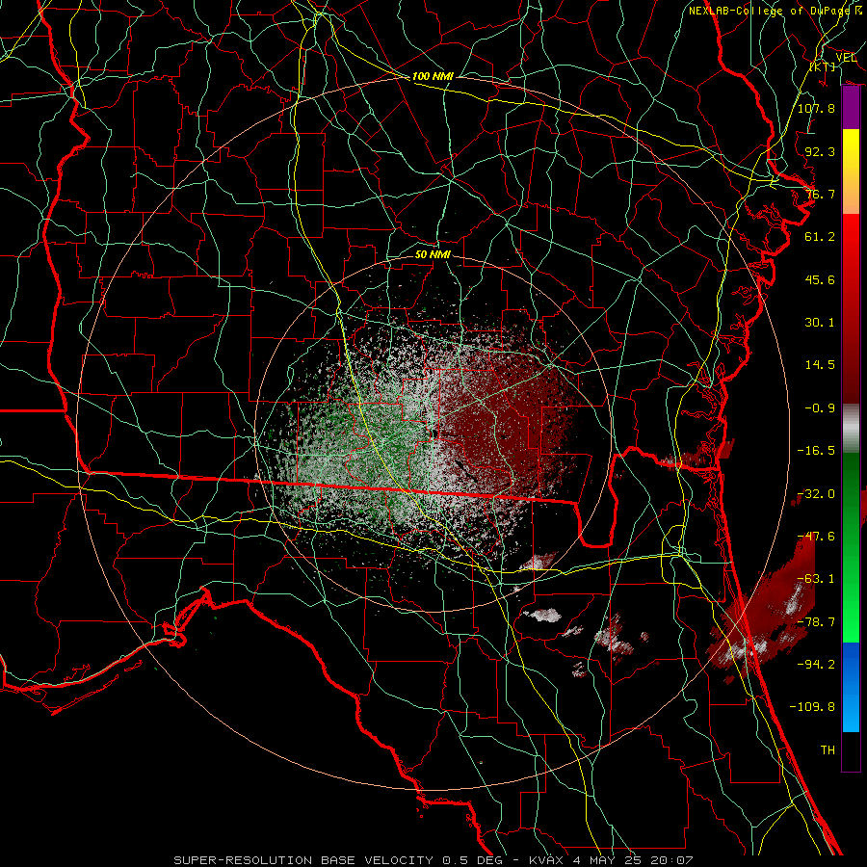The image size is (867, 867).
Task: Click the -94.2 velocity scale value
Action: click(816, 665)
